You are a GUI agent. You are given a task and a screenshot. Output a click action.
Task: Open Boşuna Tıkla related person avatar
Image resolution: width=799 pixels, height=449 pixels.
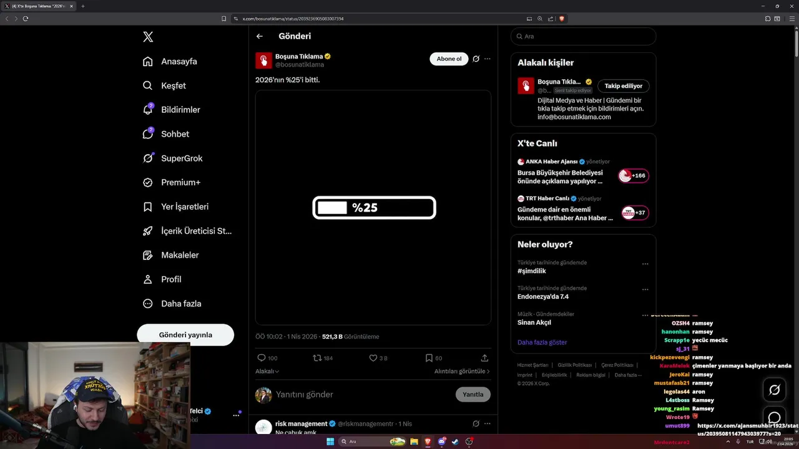click(x=526, y=85)
